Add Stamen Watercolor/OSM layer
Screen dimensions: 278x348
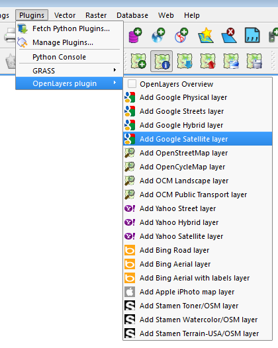(198, 320)
